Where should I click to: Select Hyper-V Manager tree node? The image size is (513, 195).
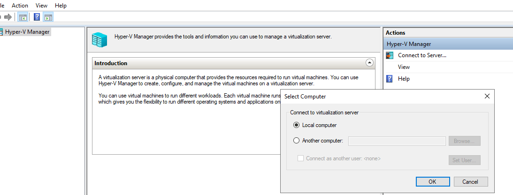[28, 32]
